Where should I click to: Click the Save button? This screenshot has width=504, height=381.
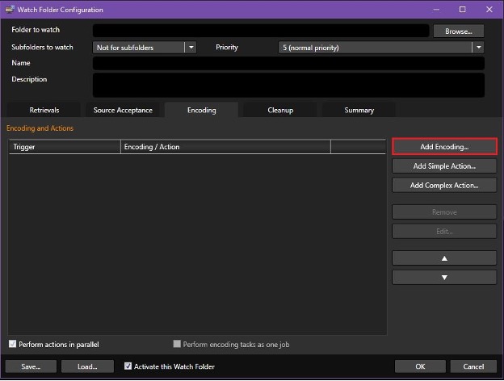pyautogui.click(x=31, y=366)
